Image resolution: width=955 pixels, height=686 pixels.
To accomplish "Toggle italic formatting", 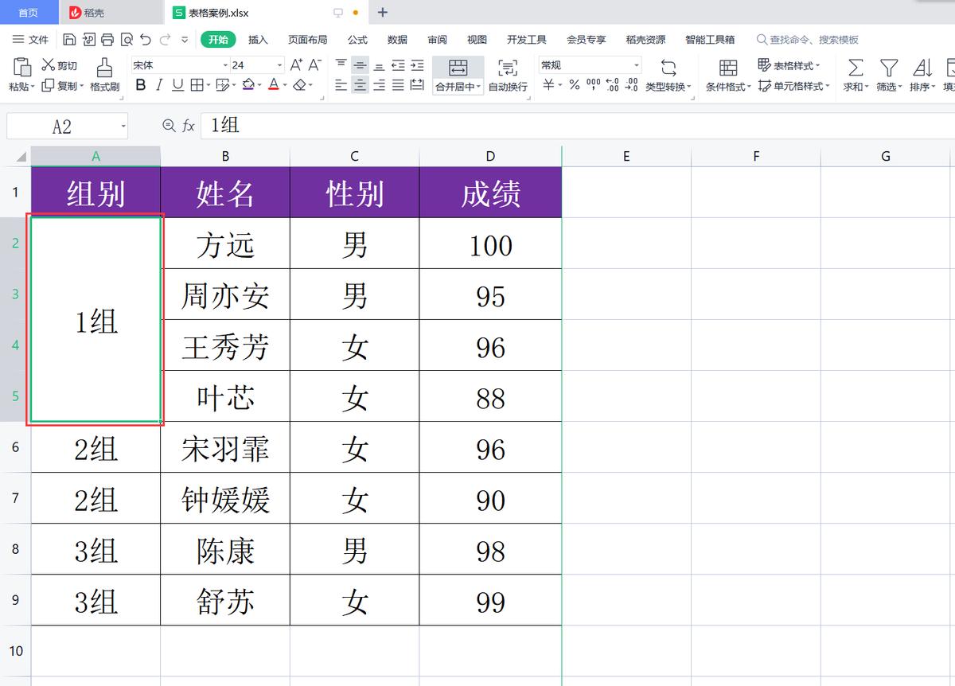I will pos(159,85).
